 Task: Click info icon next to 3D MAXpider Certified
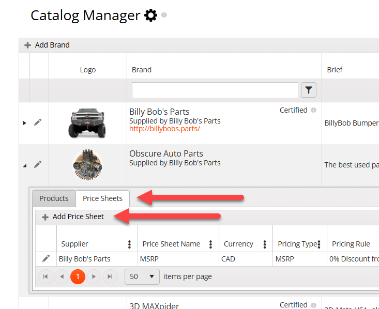click(x=313, y=305)
